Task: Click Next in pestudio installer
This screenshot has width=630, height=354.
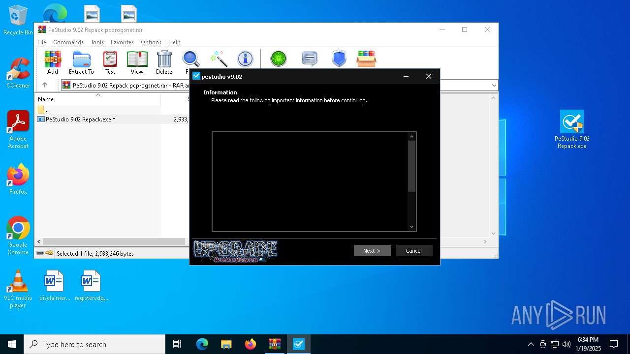Action: click(372, 251)
